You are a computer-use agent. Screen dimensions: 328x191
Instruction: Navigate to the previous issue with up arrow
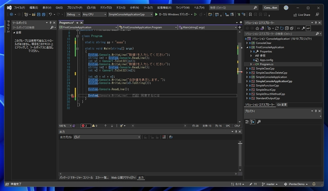click(x=105, y=126)
